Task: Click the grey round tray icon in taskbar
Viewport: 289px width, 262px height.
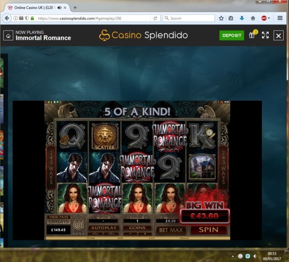Action: tap(240, 256)
